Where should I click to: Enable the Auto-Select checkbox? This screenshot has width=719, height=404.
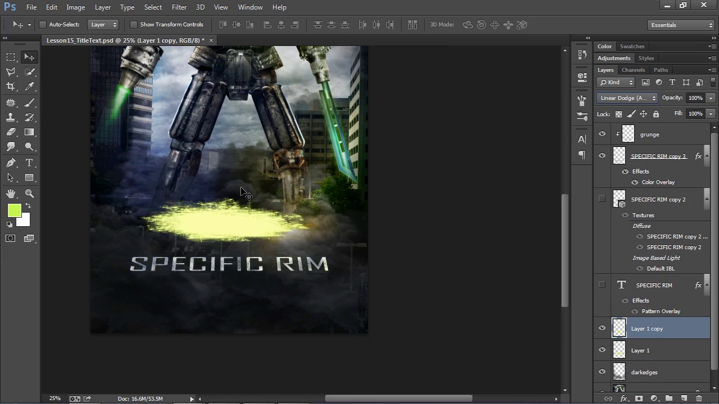point(43,25)
